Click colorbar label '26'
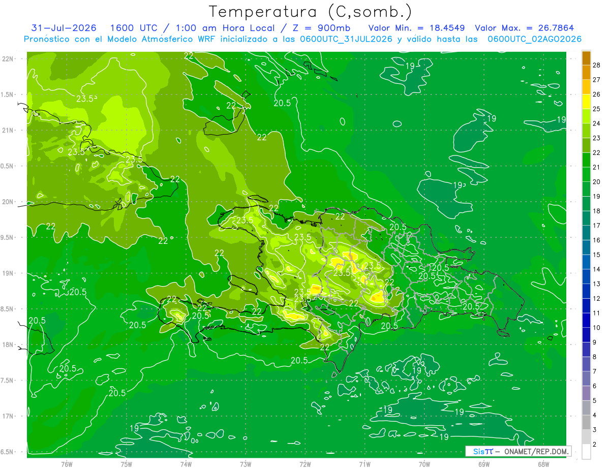 (x=597, y=94)
